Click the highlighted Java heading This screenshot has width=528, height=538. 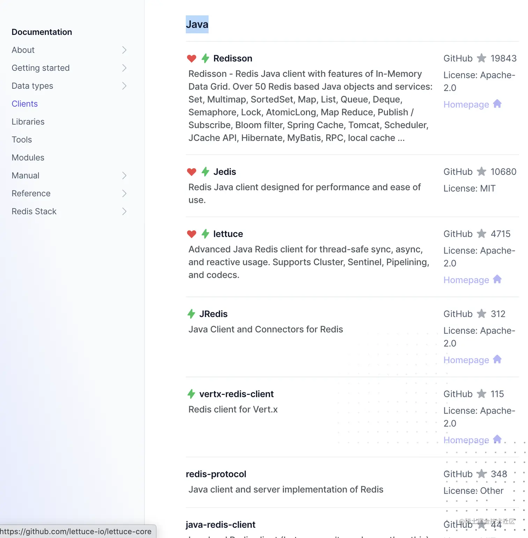pos(197,24)
